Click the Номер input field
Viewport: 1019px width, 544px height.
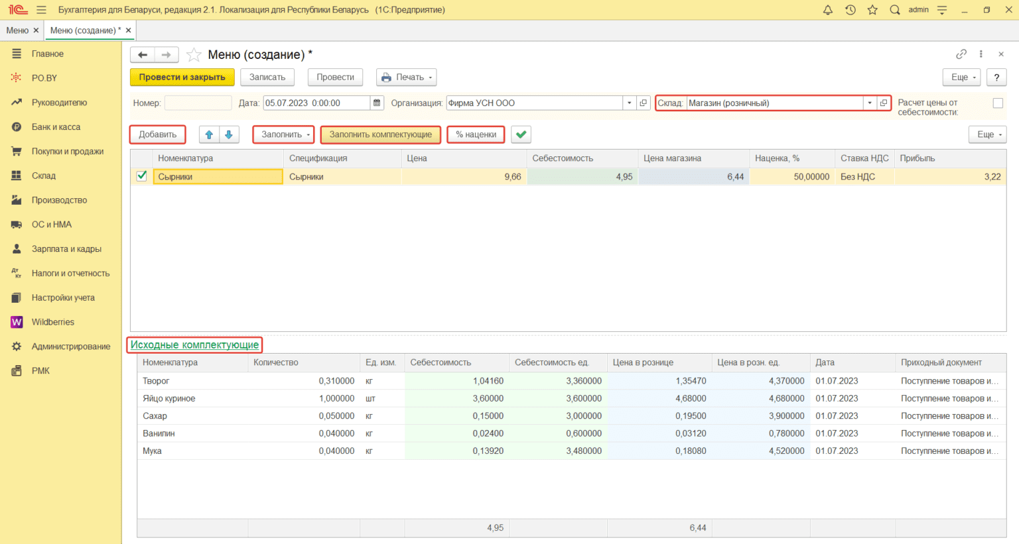point(198,103)
